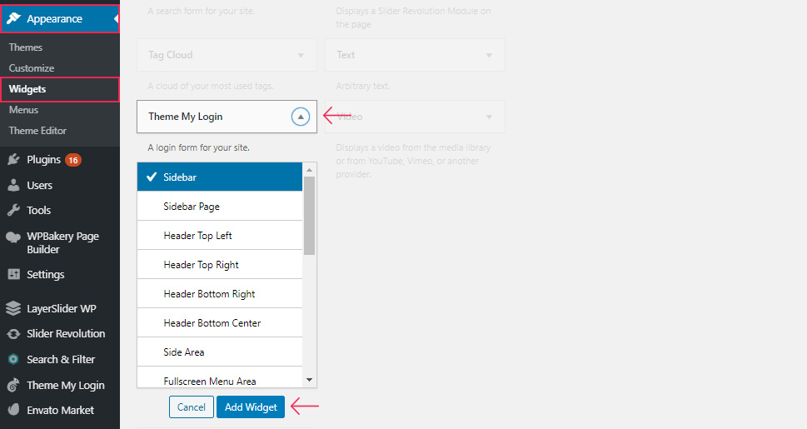Click the Search & Filter circle icon
Viewport: 807px width, 429px height.
(x=14, y=360)
